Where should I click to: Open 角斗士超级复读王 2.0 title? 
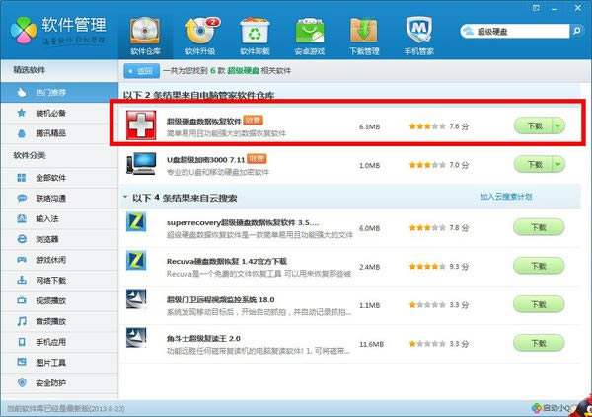(203, 338)
